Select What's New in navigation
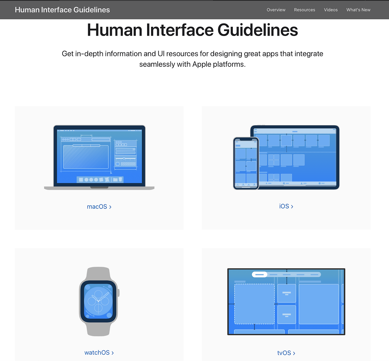The image size is (389, 361). coord(358,10)
